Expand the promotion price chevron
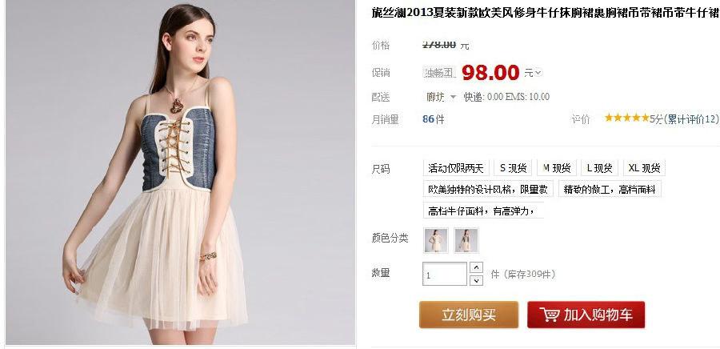The width and height of the screenshot is (720, 349). (538, 73)
